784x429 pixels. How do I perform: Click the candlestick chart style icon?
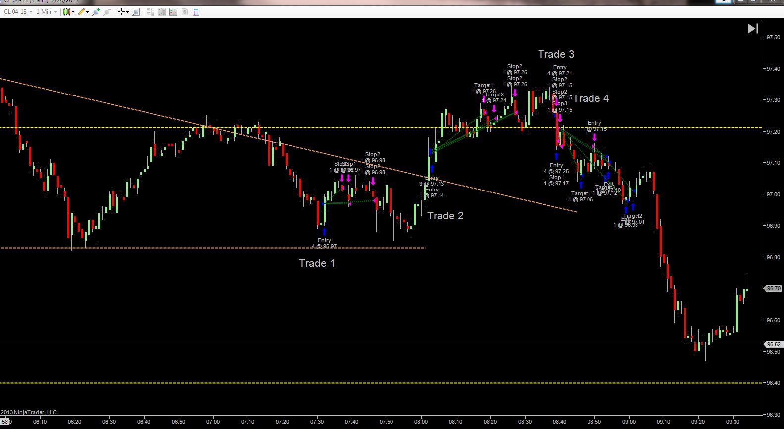click(66, 12)
